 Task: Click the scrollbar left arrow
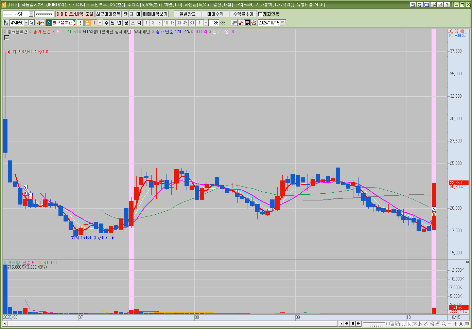tap(4, 324)
